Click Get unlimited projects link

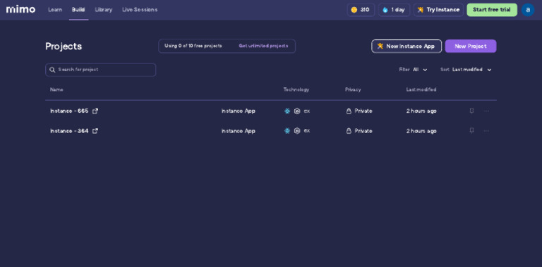pyautogui.click(x=263, y=46)
